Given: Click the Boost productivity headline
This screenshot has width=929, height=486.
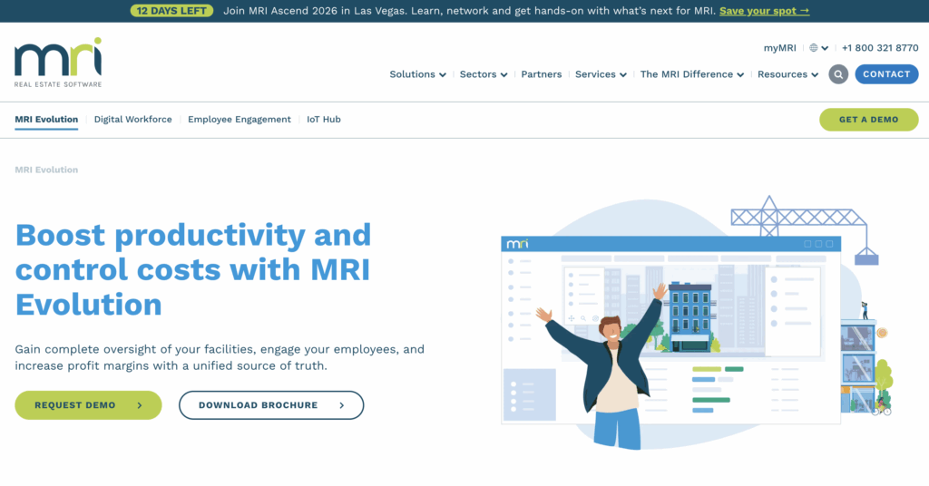Looking at the screenshot, I should pyautogui.click(x=193, y=270).
